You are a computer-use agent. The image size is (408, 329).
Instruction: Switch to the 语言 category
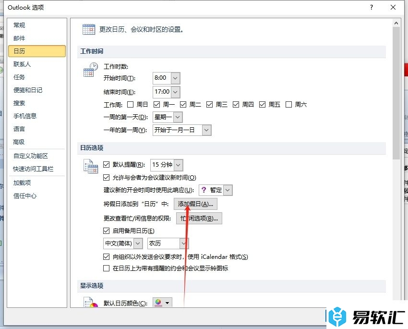(x=37, y=129)
